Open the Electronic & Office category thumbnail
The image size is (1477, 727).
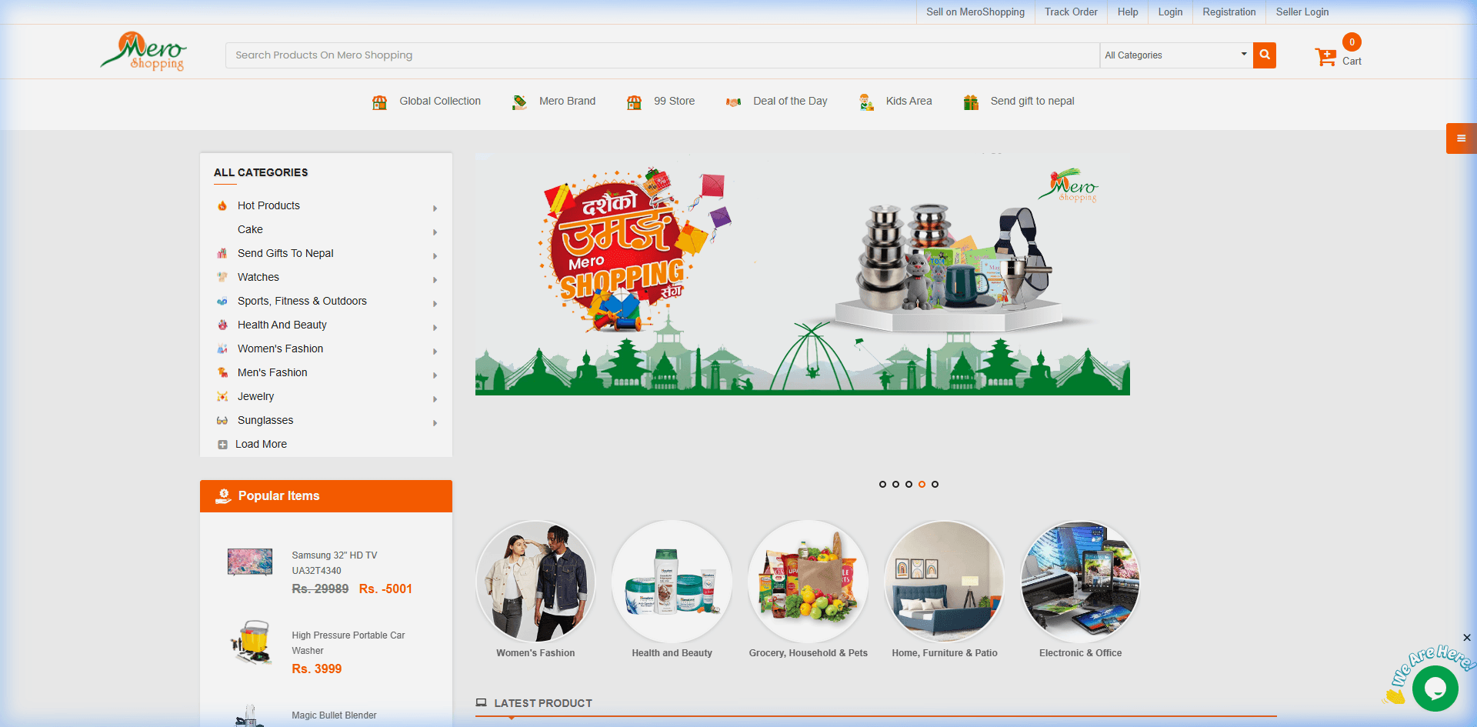1080,582
